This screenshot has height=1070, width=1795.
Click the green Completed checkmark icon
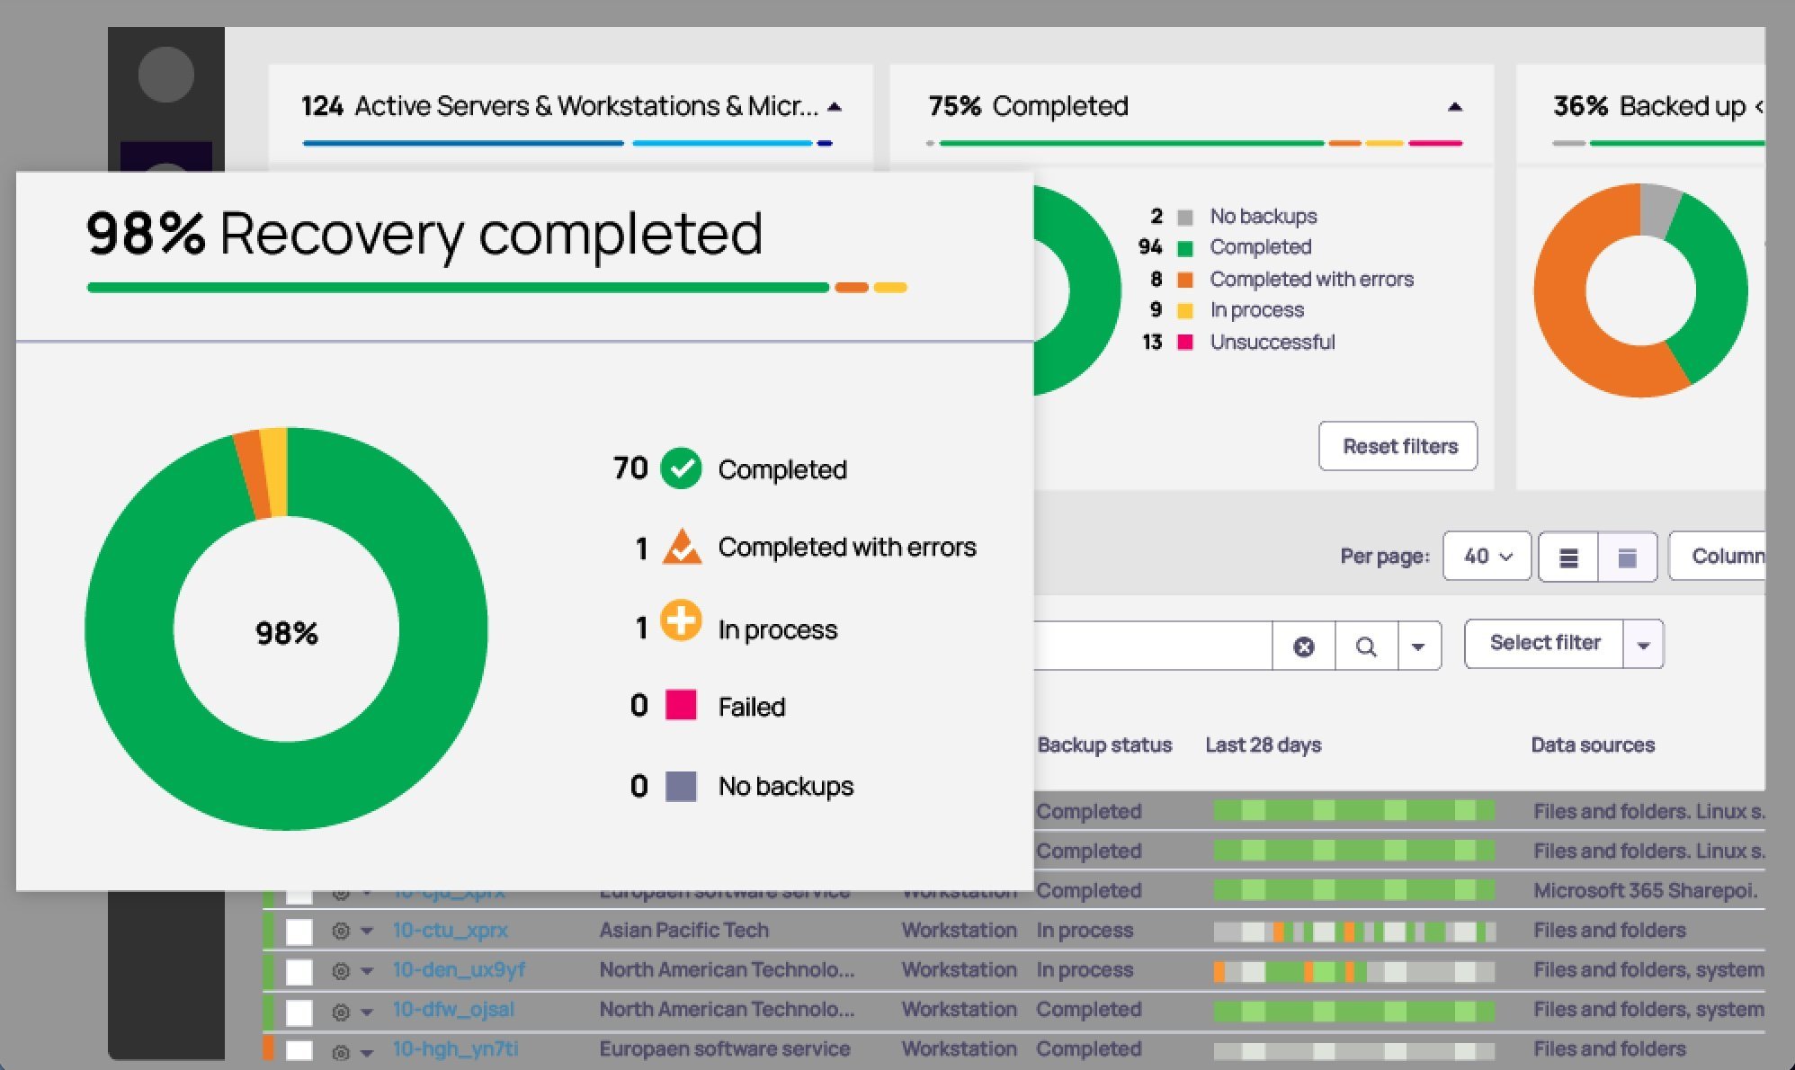[681, 468]
